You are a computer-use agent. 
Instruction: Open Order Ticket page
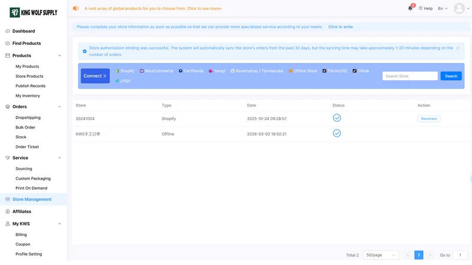pyautogui.click(x=27, y=147)
